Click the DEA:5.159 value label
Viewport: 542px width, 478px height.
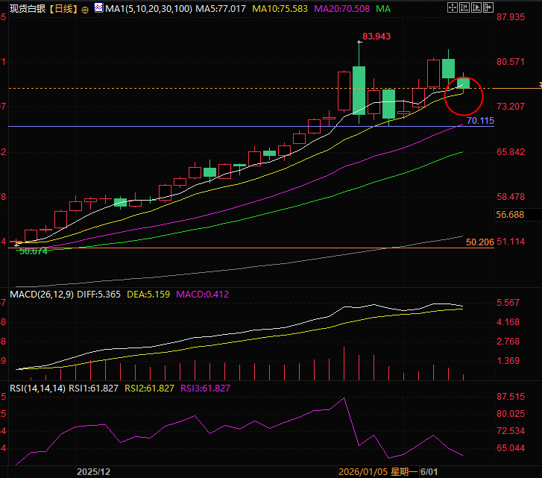tap(148, 295)
